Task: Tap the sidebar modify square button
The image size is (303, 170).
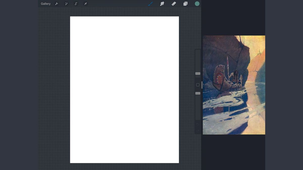Action: click(198, 85)
